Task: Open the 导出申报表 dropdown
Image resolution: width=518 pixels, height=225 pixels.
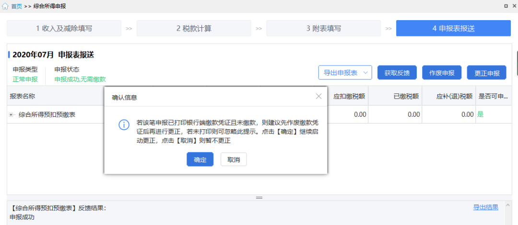Action: point(341,73)
